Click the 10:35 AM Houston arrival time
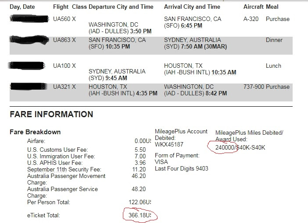 224,73
